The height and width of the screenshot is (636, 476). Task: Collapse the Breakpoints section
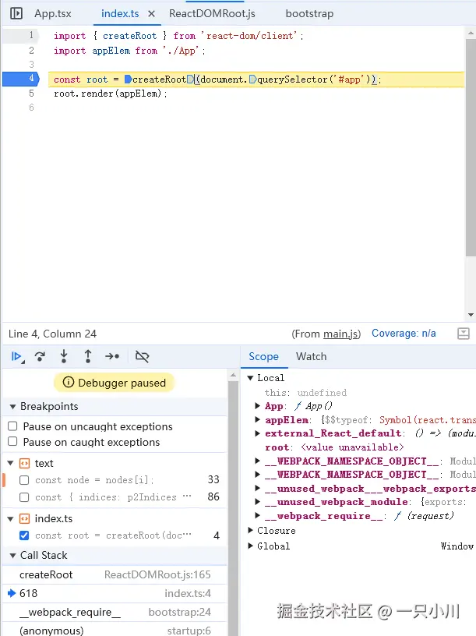12,406
